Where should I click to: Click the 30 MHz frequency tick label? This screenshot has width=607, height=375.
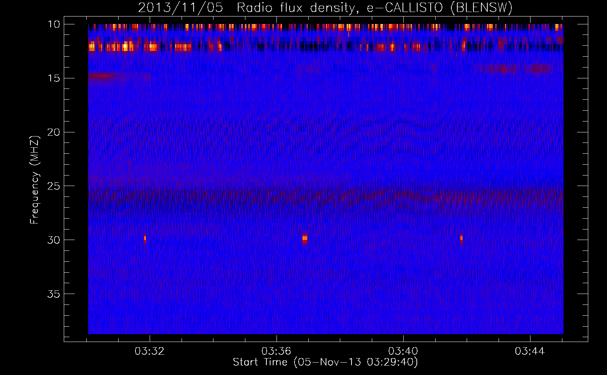54,240
